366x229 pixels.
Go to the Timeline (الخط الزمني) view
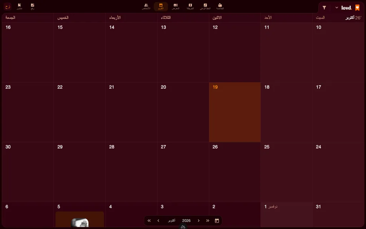pos(205,6)
